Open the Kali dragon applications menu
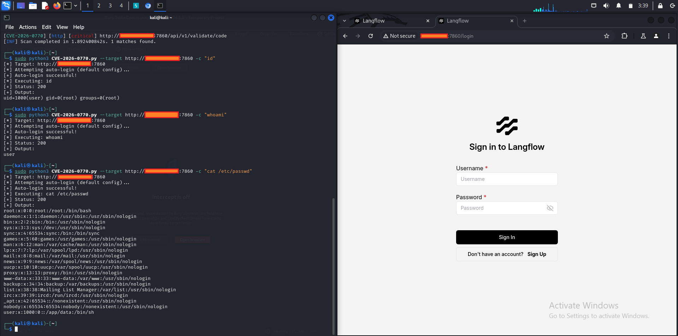Screen dimensions: 678x336 click(x=6, y=6)
